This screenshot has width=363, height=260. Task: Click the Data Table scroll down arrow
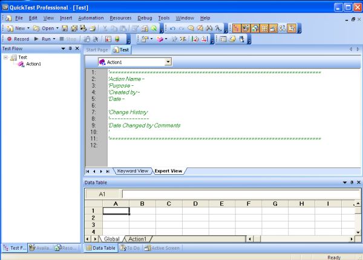(x=358, y=232)
